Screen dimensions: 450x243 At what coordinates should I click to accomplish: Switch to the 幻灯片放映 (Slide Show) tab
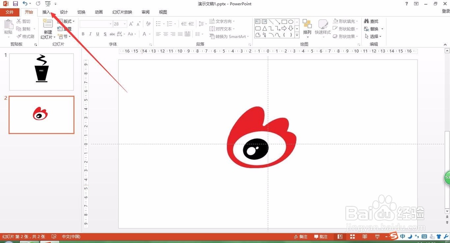tap(122, 12)
